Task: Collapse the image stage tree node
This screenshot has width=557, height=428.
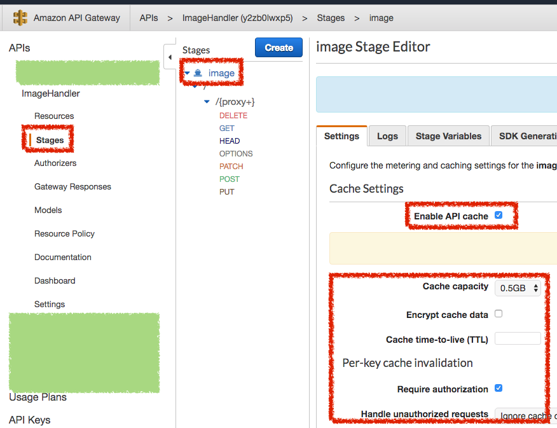Action: pyautogui.click(x=188, y=74)
